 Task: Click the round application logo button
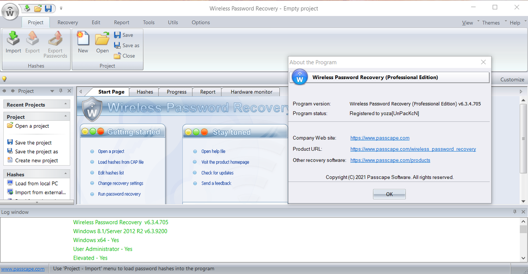click(10, 12)
